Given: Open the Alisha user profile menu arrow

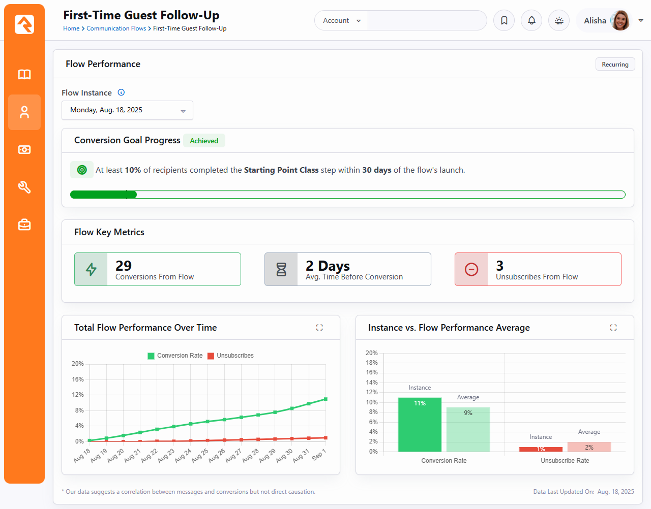Looking at the screenshot, I should [x=641, y=21].
